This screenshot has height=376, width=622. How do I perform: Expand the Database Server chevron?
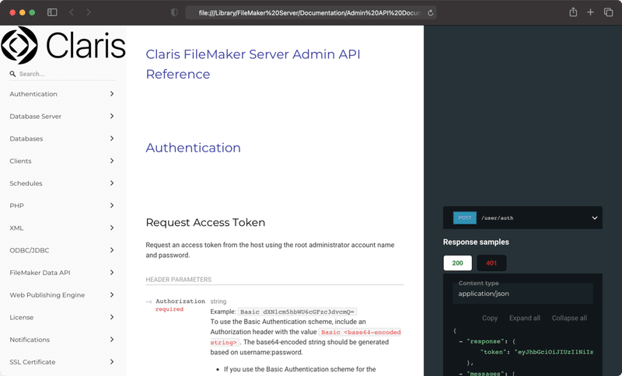pyautogui.click(x=112, y=116)
